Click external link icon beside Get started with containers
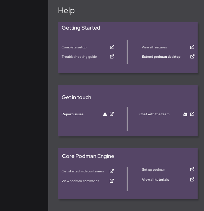The image size is (204, 211). click(112, 171)
